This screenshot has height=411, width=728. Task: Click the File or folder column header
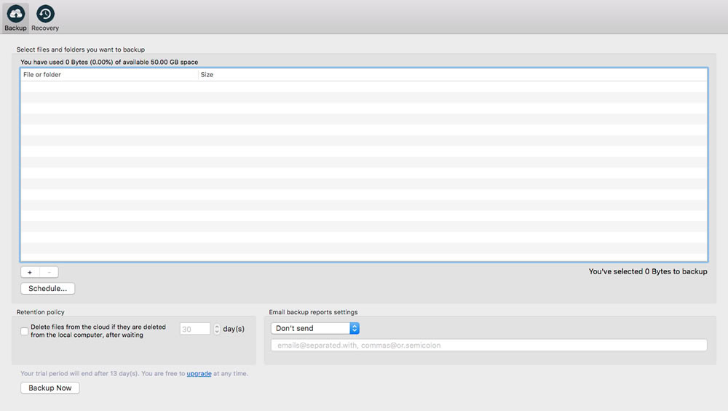pyautogui.click(x=110, y=75)
